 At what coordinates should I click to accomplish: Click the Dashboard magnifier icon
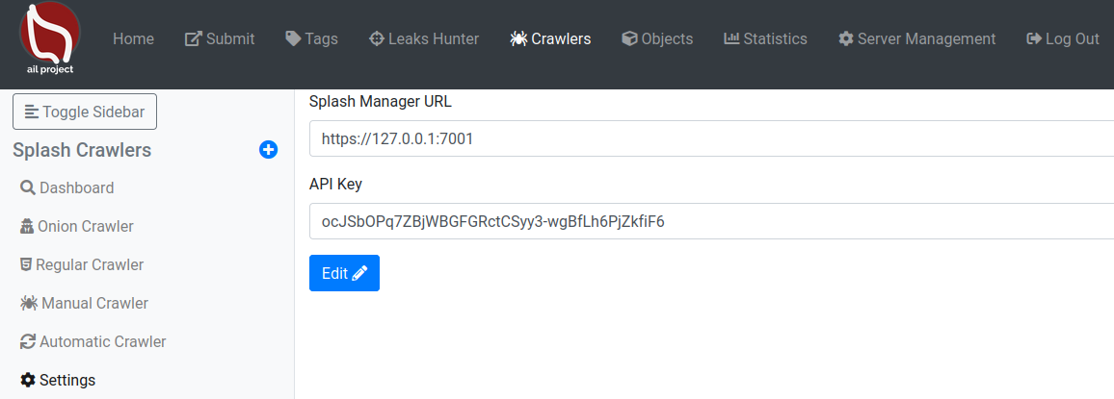pyautogui.click(x=28, y=187)
